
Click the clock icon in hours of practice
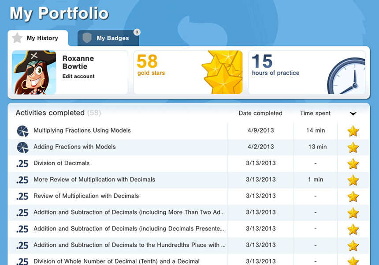pos(346,76)
